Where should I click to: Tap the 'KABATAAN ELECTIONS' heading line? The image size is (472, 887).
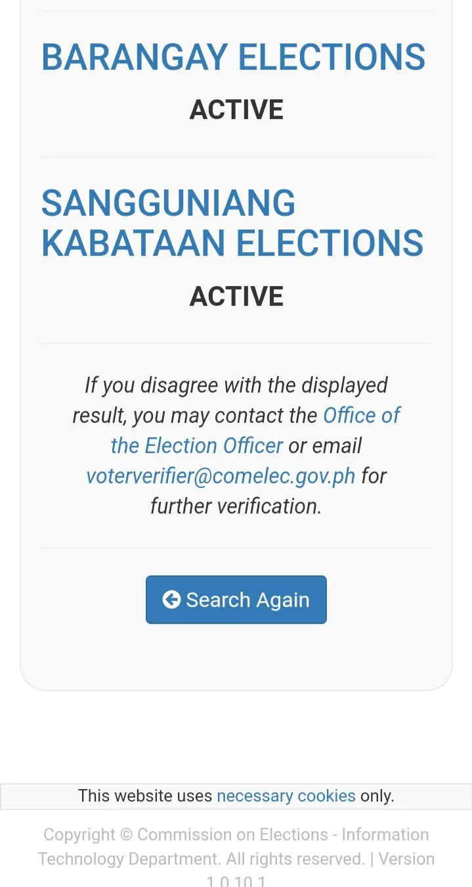click(x=232, y=243)
